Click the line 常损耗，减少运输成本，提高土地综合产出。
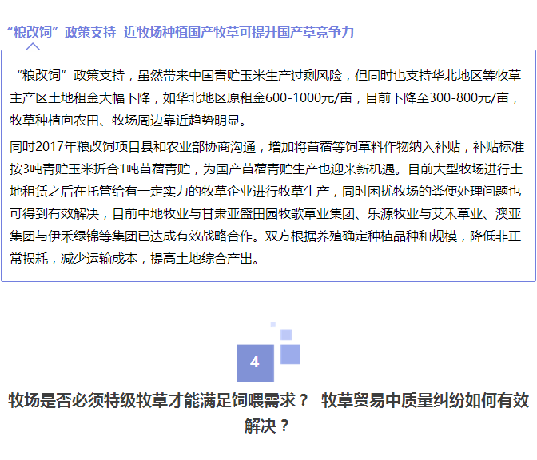The height and width of the screenshot is (460, 537). [x=134, y=259]
